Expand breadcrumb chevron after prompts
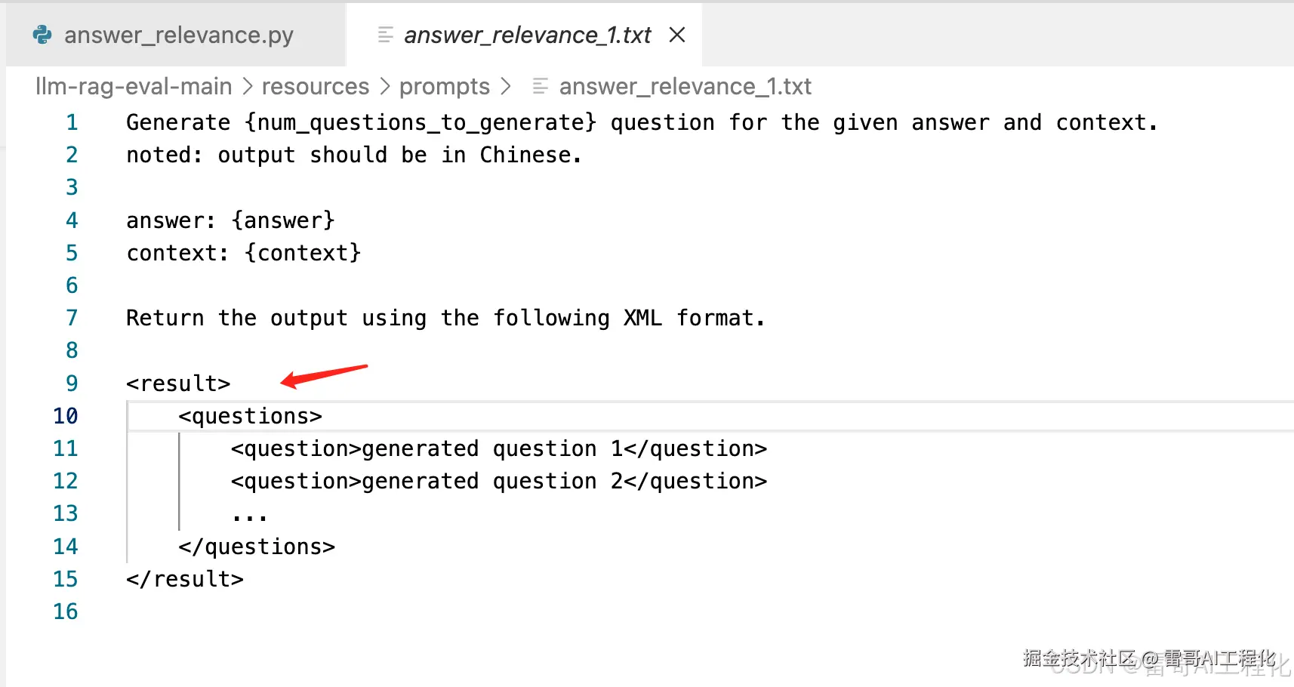The width and height of the screenshot is (1294, 687). tap(506, 87)
